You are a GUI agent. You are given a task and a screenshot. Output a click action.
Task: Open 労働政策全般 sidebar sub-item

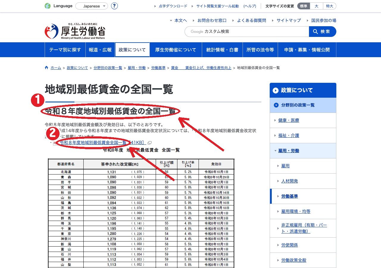point(303,260)
